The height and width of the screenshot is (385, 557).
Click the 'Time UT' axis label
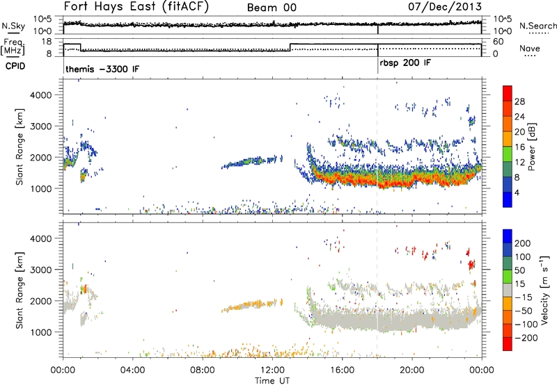[x=272, y=381]
